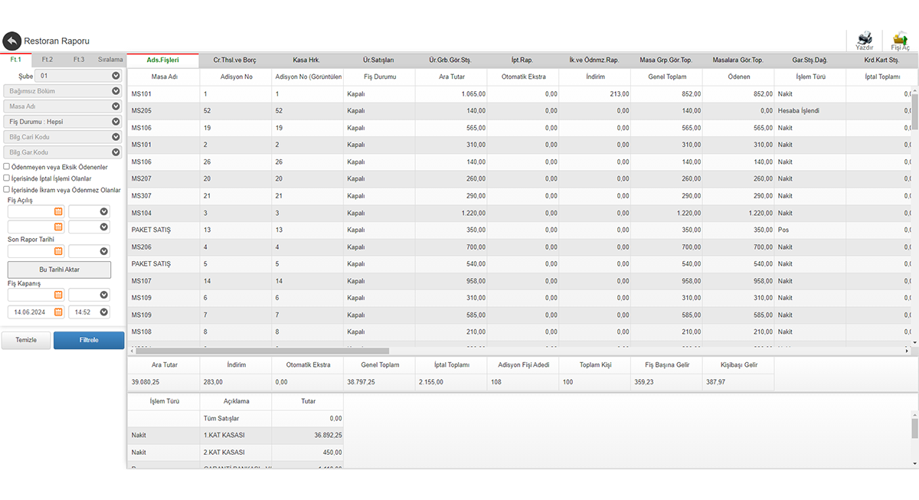Open calendar icon beside the 14.06.2024 date
The width and height of the screenshot is (919, 500).
pos(58,312)
